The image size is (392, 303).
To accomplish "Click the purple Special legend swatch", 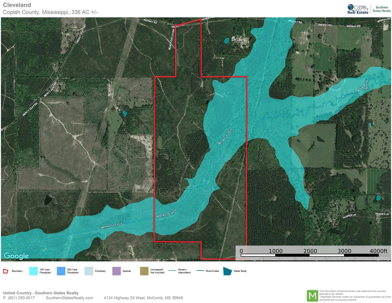I will [117, 271].
